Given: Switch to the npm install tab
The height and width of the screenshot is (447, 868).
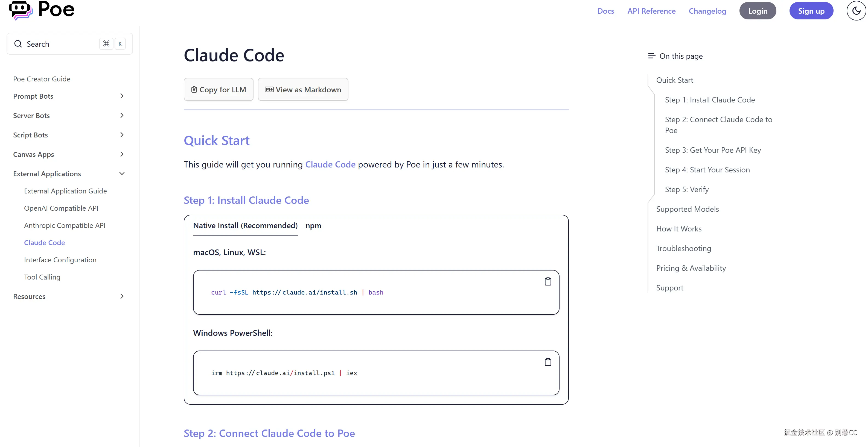Looking at the screenshot, I should point(313,225).
